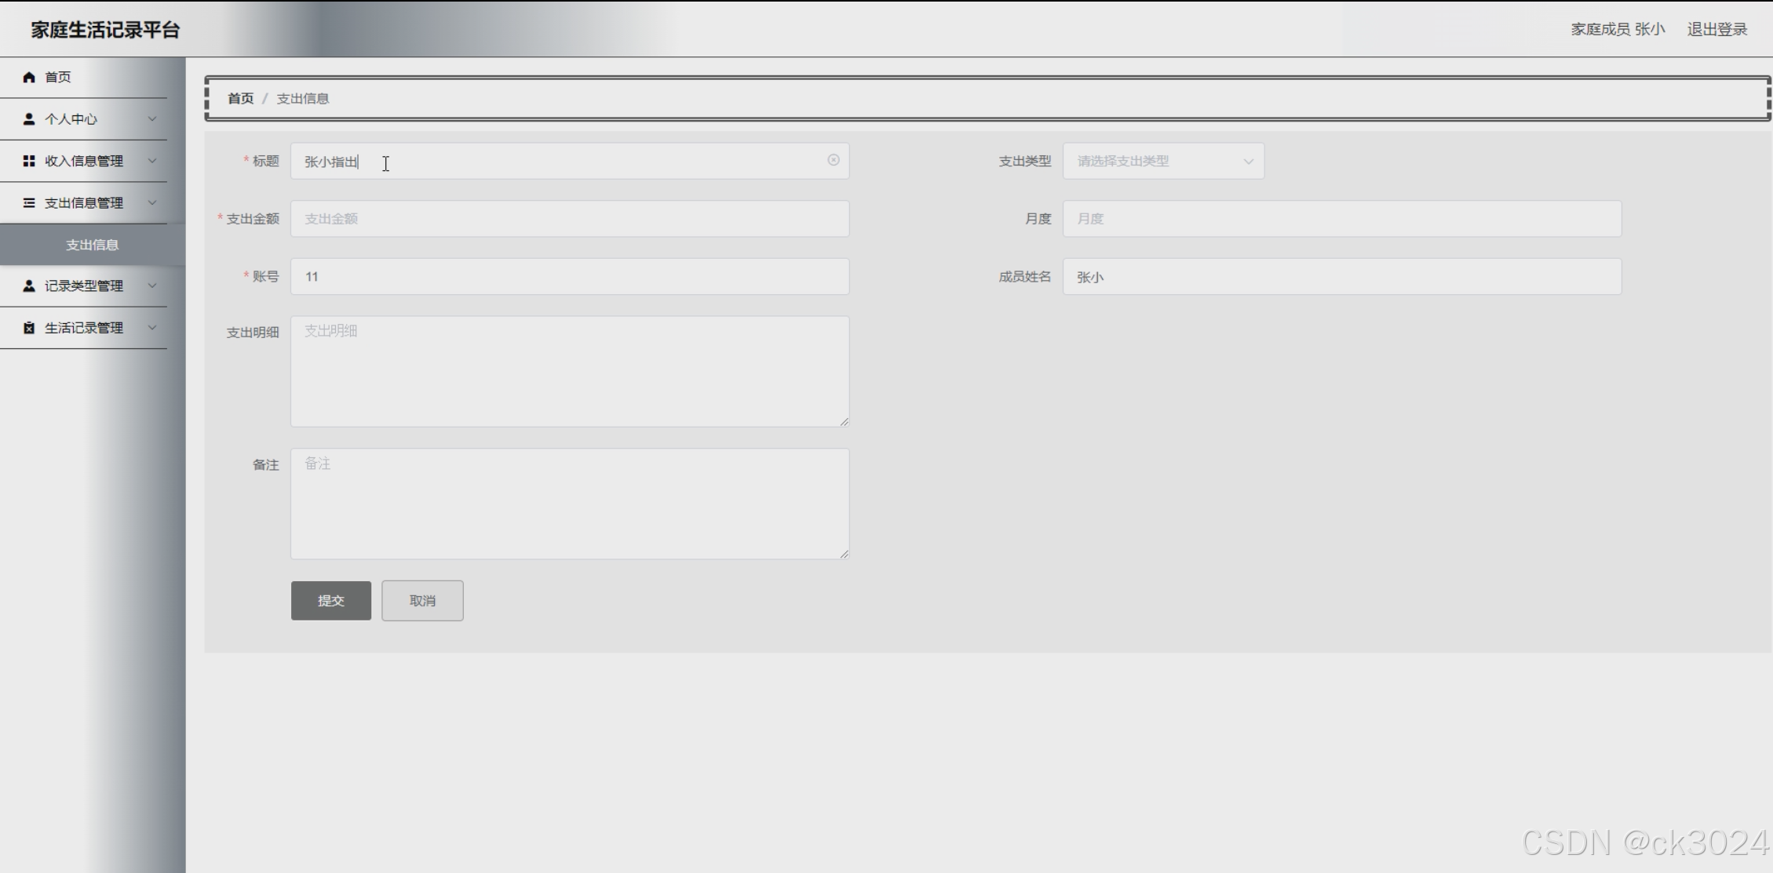Select the 支出信息 submenu item
Image resolution: width=1773 pixels, height=873 pixels.
pos(93,245)
